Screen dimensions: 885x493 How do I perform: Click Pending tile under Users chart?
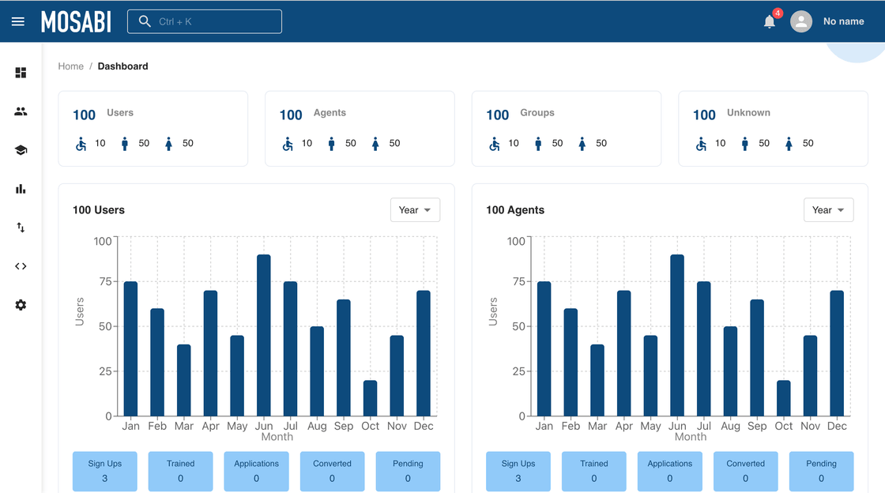click(x=408, y=471)
